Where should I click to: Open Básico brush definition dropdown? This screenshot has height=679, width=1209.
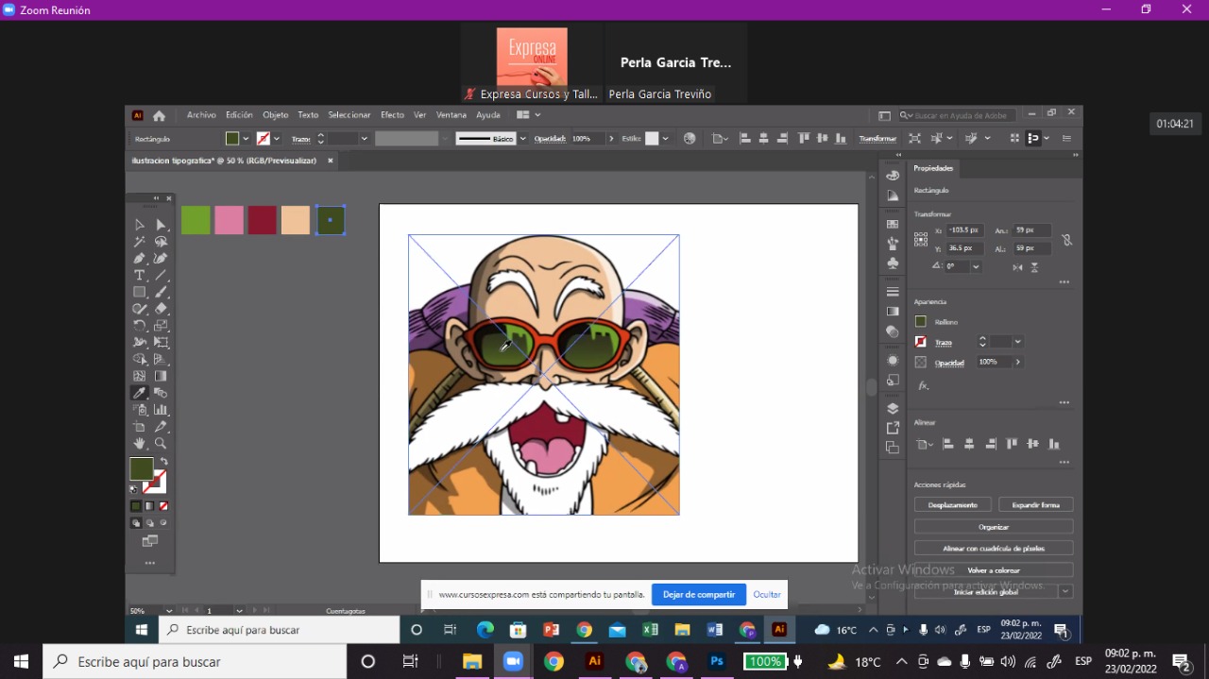pos(523,139)
